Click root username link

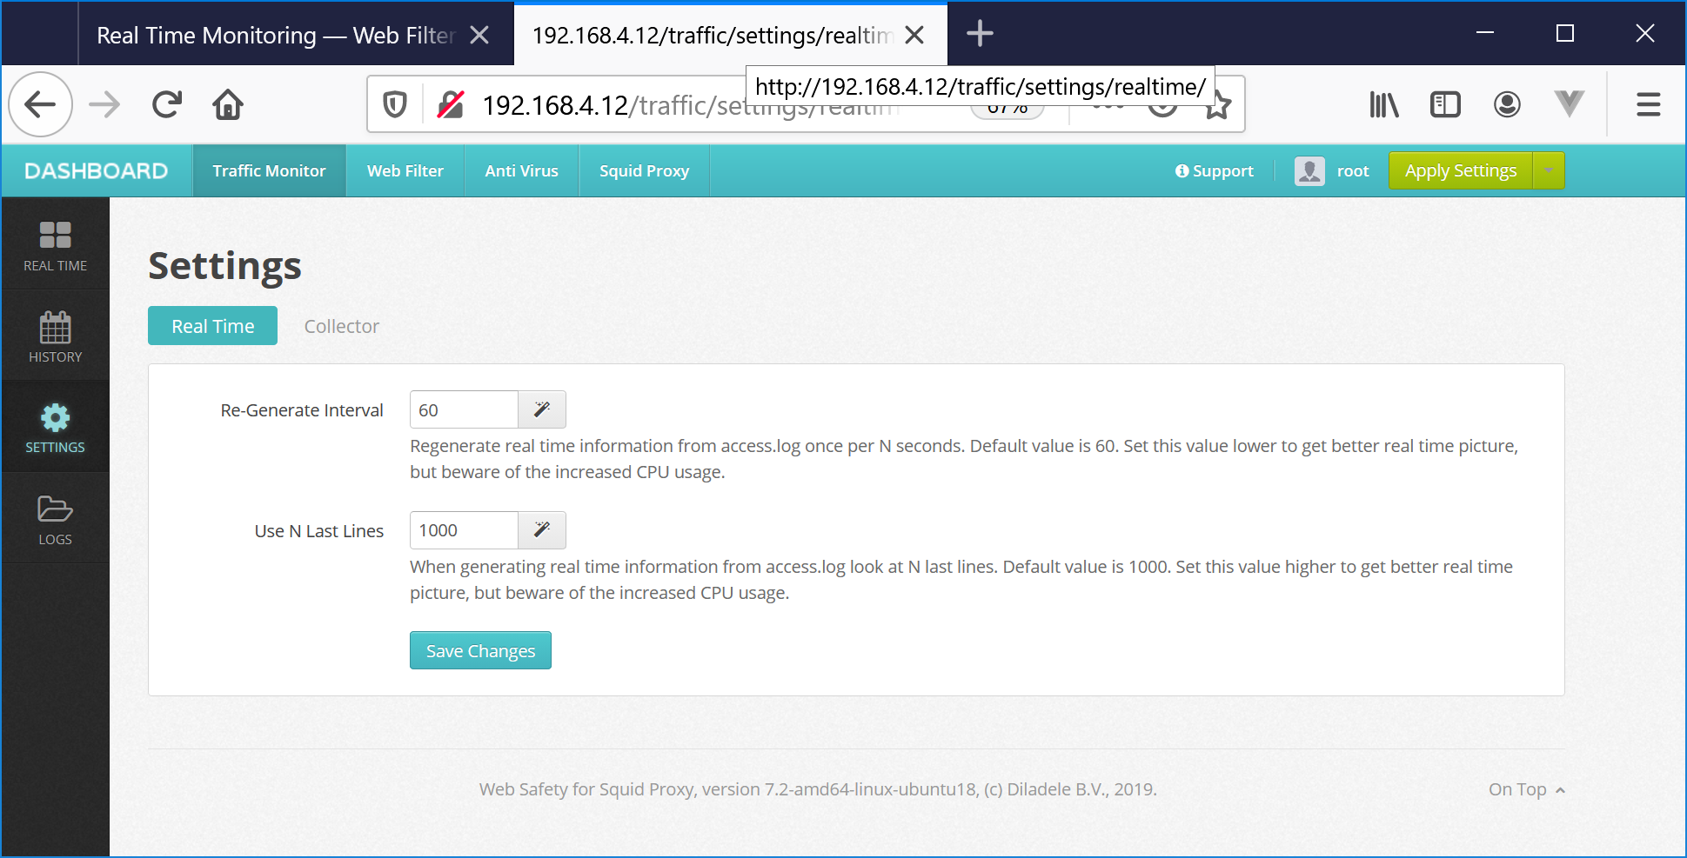pyautogui.click(x=1353, y=171)
